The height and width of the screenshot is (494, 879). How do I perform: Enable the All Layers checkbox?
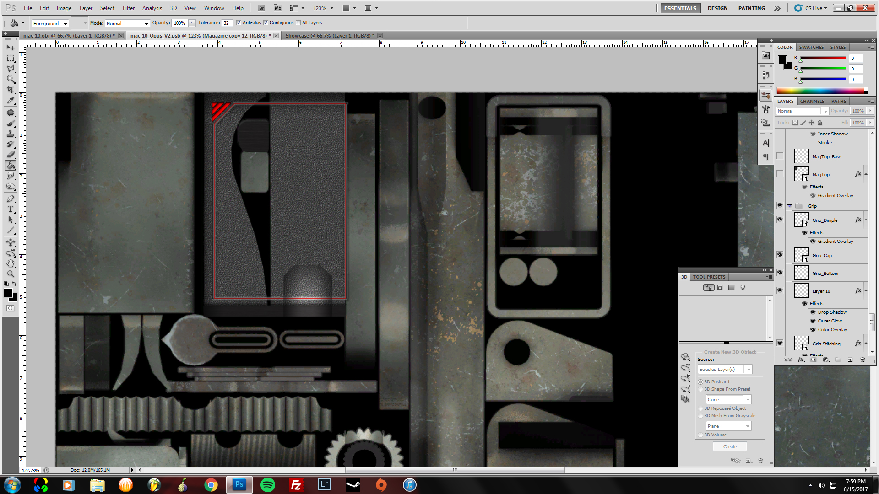(x=298, y=23)
